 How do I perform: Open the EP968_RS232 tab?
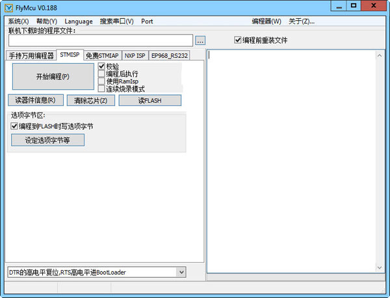pyautogui.click(x=170, y=55)
